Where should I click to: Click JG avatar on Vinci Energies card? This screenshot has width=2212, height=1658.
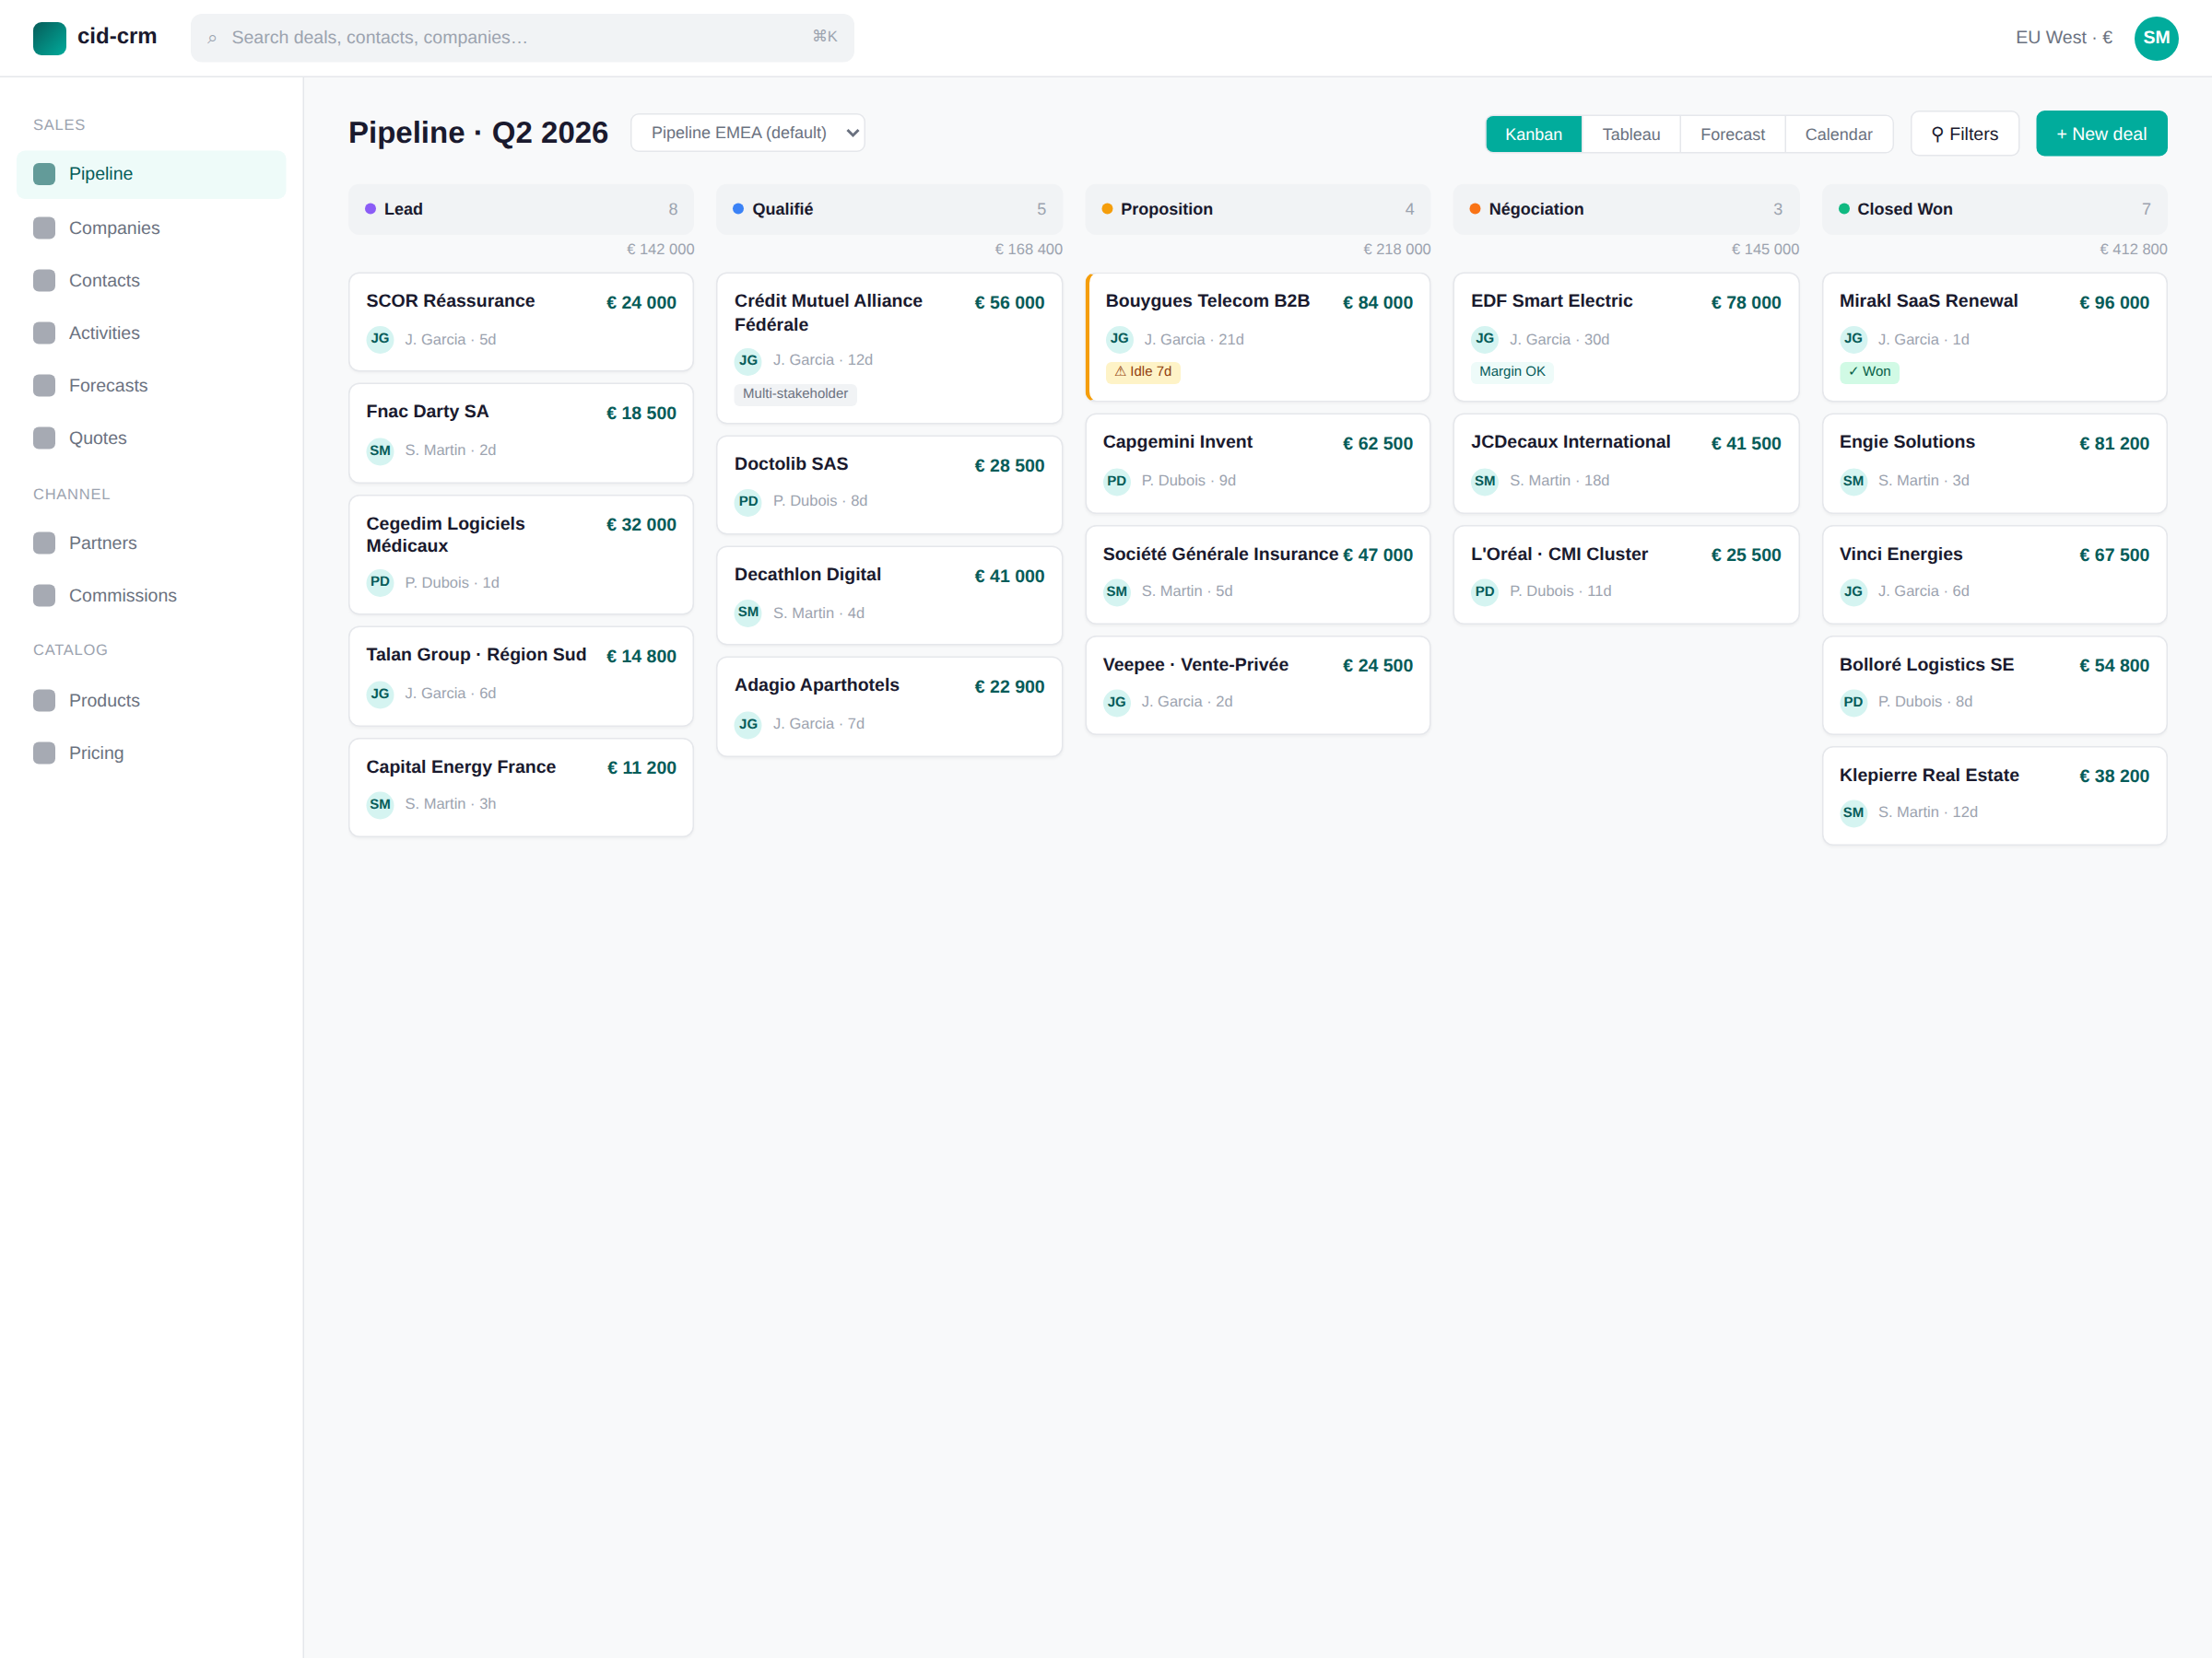tap(1853, 591)
